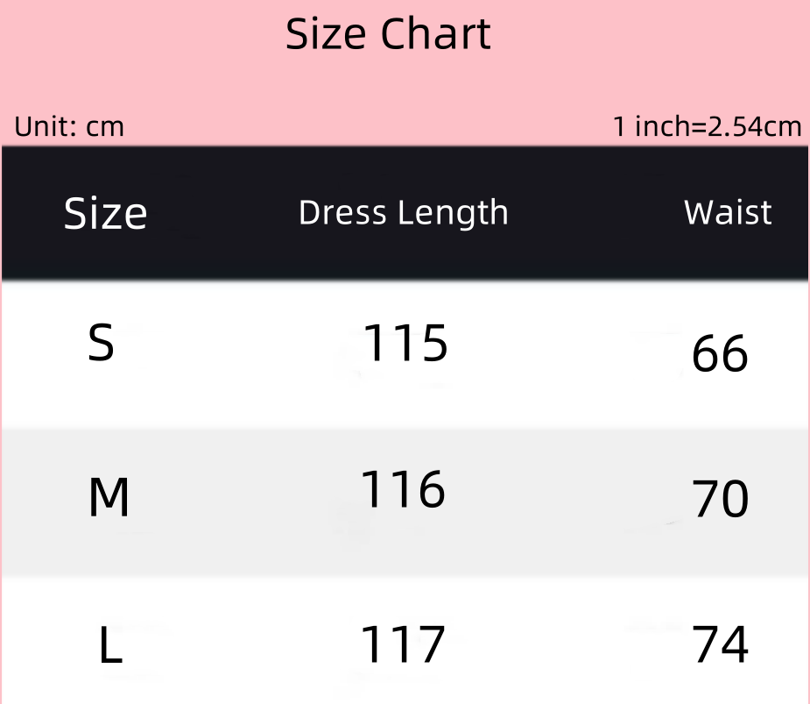
Task: Click the word "Length" in the header
Action: (x=450, y=215)
